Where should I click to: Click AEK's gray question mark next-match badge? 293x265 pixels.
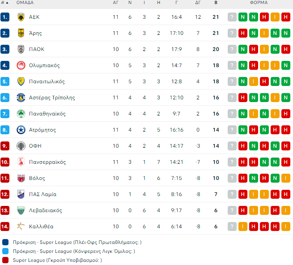(x=232, y=17)
